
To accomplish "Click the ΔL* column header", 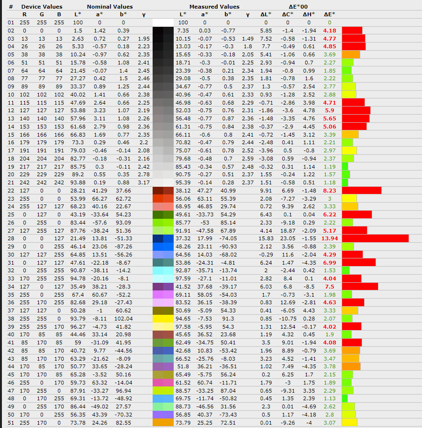I will (x=266, y=14).
